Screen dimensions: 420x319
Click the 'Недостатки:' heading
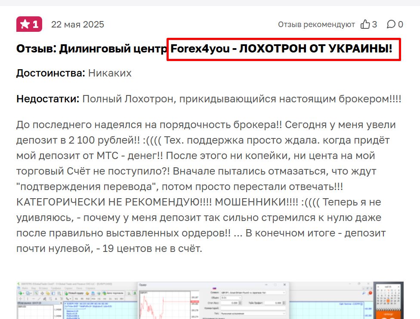click(48, 99)
